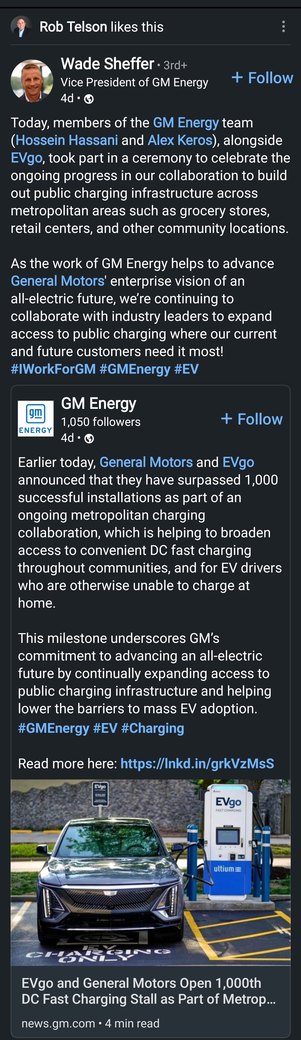Follow Wade Sheffer
This screenshot has width=301, height=1040.
coord(262,78)
